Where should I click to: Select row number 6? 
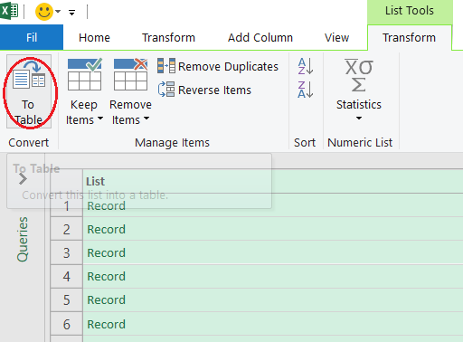[67, 325]
